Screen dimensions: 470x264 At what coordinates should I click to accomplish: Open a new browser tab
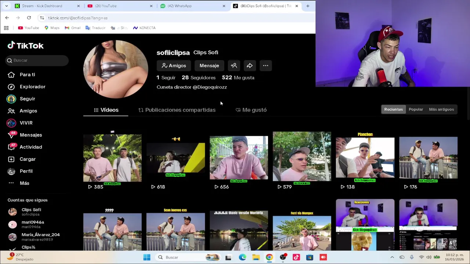308,6
